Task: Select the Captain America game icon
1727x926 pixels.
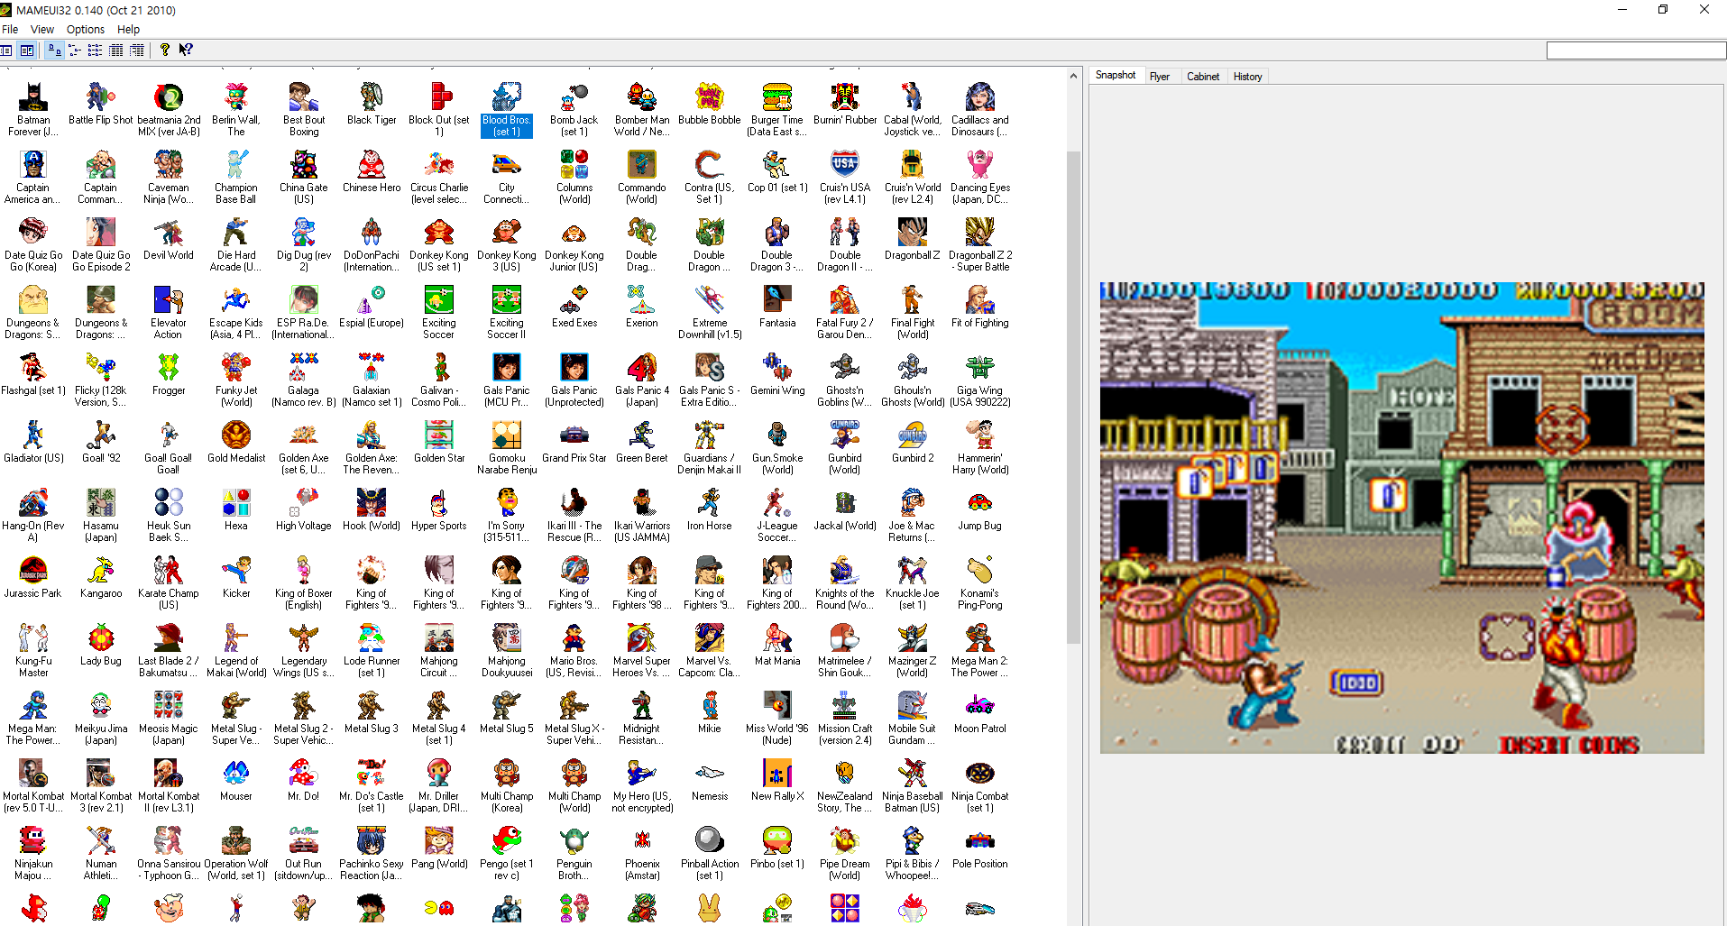Action: (33, 164)
